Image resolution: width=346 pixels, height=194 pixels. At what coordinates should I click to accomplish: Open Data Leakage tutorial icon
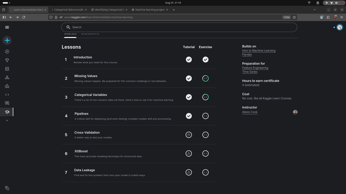click(x=189, y=172)
